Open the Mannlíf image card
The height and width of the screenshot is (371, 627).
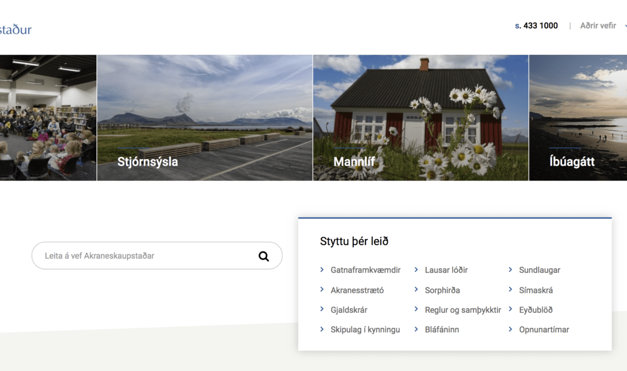420,117
